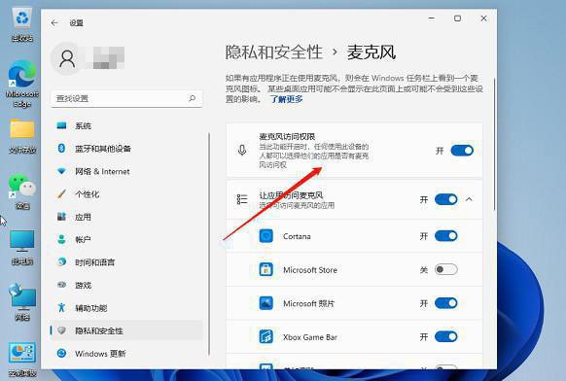566x381 pixels.
Task: Click the back arrow in Settings
Action: (x=54, y=22)
